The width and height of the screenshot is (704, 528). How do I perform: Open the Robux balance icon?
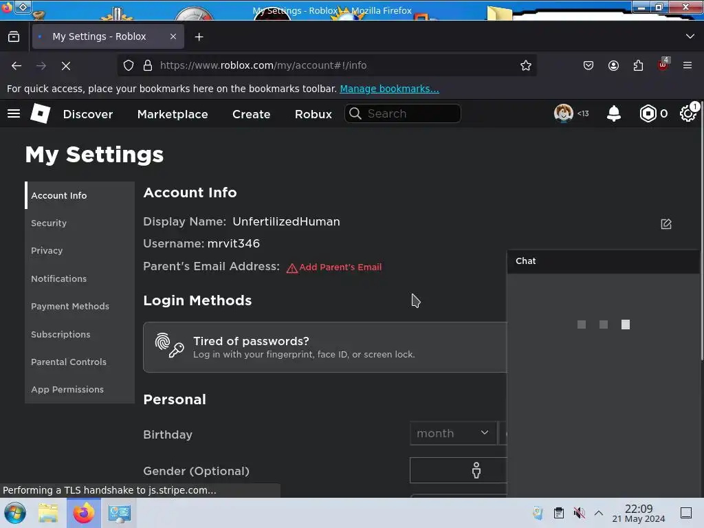click(648, 113)
